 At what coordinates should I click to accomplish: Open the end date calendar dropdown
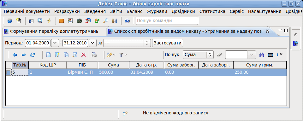pyautogui.click(x=93, y=43)
